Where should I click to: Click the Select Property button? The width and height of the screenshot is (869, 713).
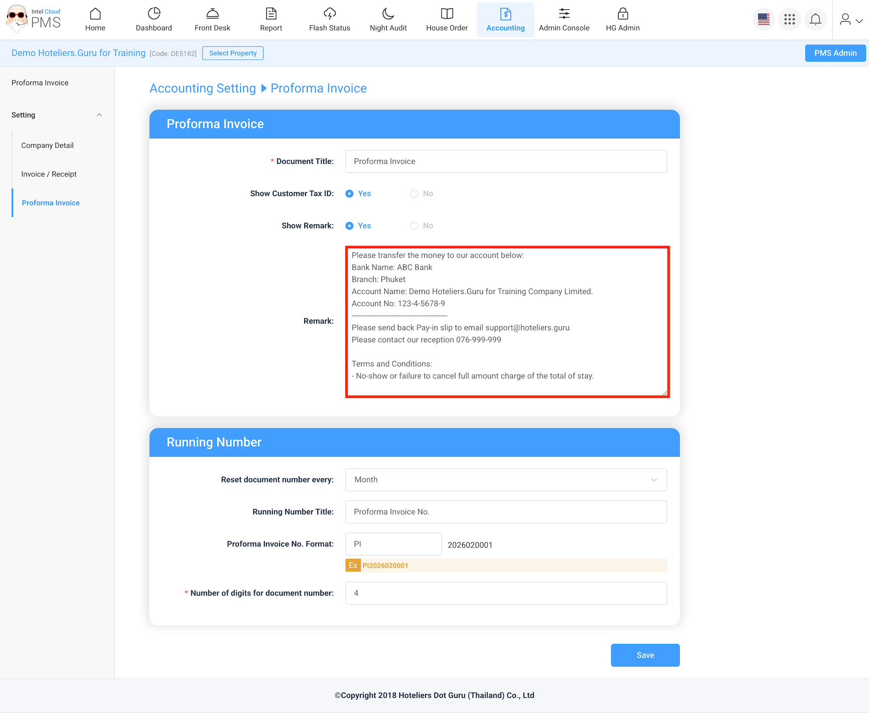pos(233,53)
